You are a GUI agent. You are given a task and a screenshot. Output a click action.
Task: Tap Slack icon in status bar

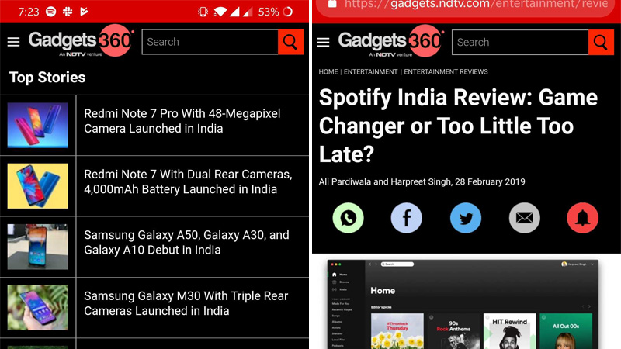(x=68, y=12)
